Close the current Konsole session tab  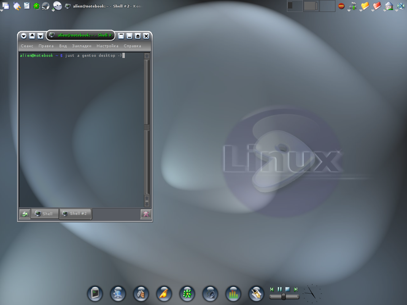tap(146, 214)
